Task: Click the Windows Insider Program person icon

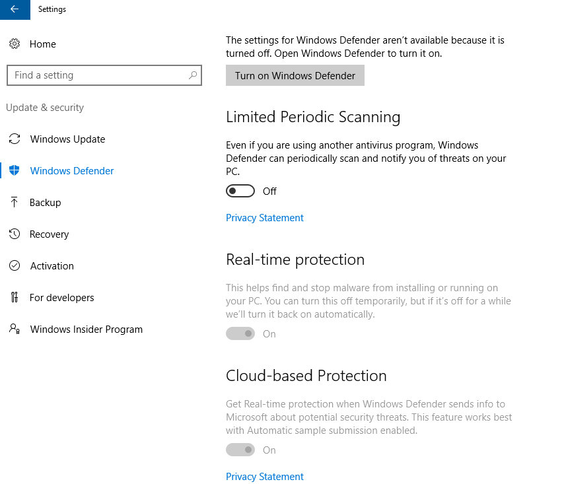Action: (15, 329)
